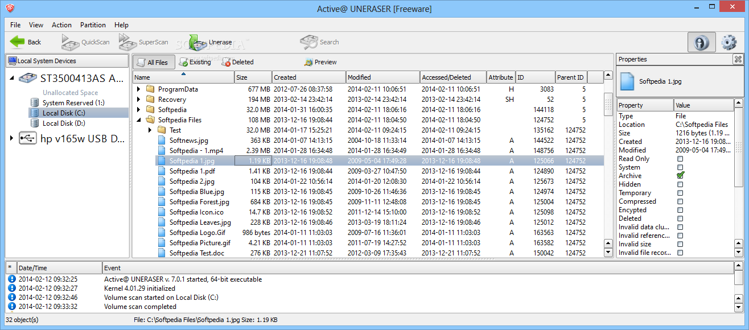Collapse the Softpedia Files folder
The height and width of the screenshot is (330, 749).
point(138,120)
